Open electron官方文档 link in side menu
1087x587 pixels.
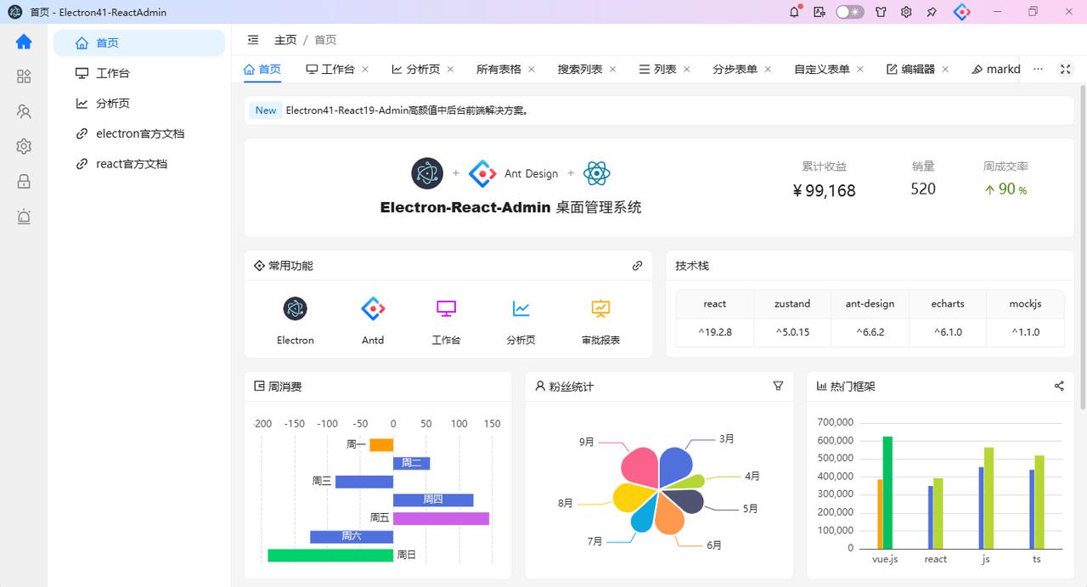click(x=139, y=133)
